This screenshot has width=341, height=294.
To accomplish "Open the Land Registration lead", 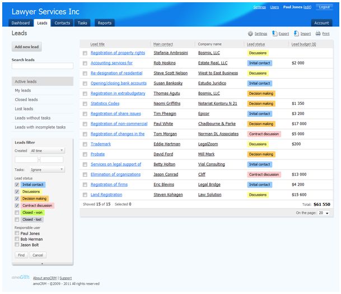I will pyautogui.click(x=106, y=195).
